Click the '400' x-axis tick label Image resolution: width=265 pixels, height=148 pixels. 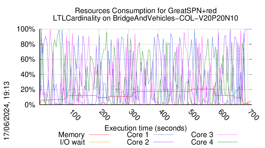click(164, 115)
